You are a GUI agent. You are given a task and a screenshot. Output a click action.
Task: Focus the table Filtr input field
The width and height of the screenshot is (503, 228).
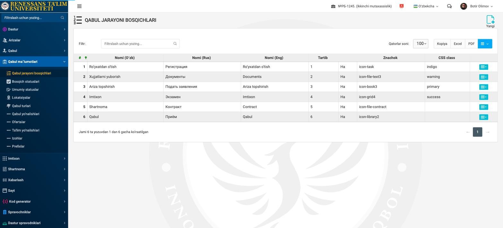click(x=140, y=44)
